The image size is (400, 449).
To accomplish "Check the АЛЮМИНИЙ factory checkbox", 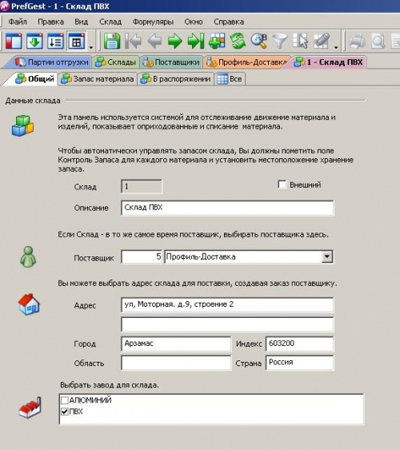I will click(x=65, y=400).
